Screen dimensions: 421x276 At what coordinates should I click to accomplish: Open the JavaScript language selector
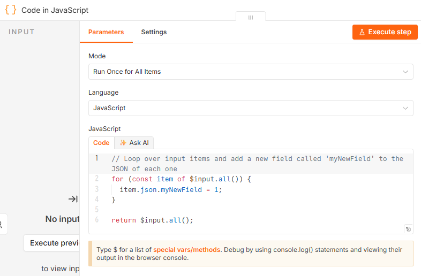(251, 108)
